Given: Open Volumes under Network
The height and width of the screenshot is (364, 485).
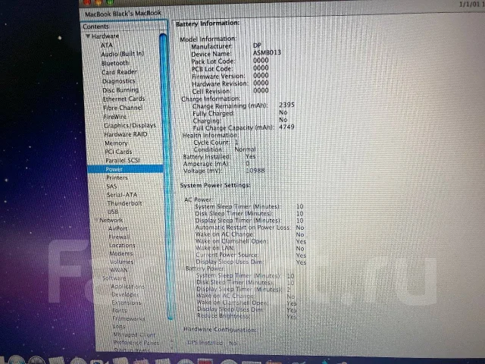Looking at the screenshot, I should [122, 262].
